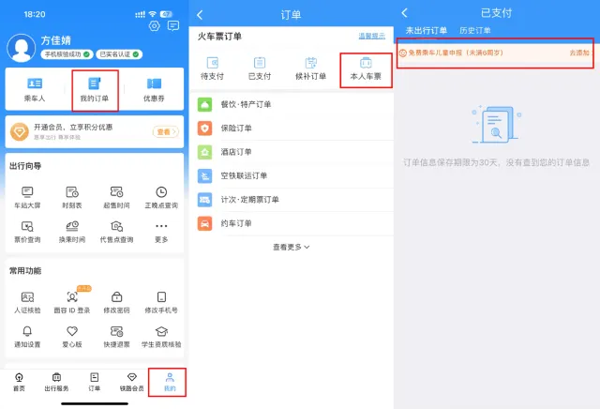Tap 开通会员 membership banner text
The width and height of the screenshot is (600, 409).
[x=73, y=128]
